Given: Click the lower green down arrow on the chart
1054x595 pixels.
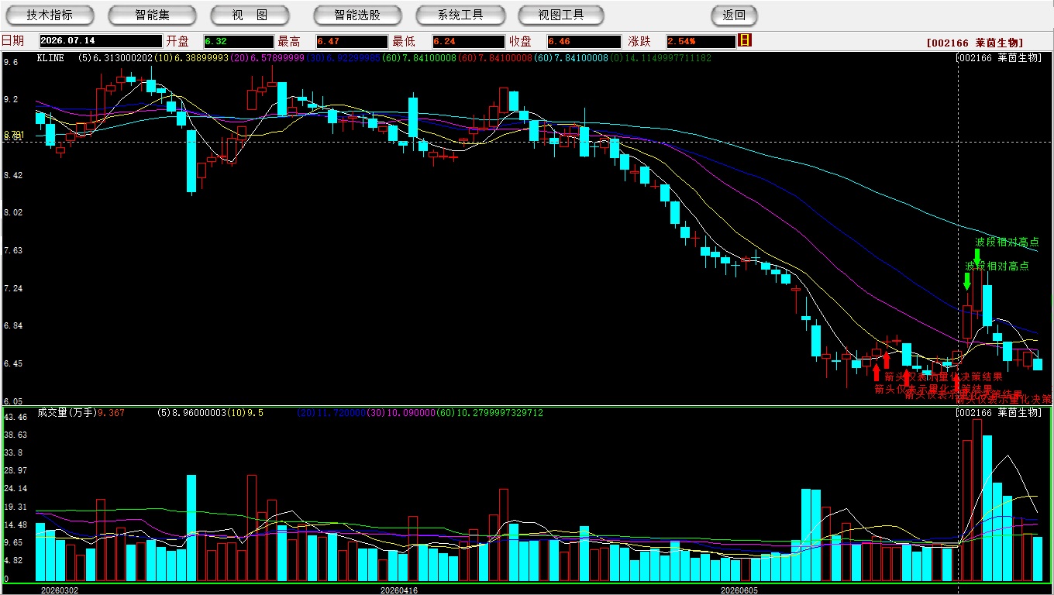Looking at the screenshot, I should pos(967,281).
